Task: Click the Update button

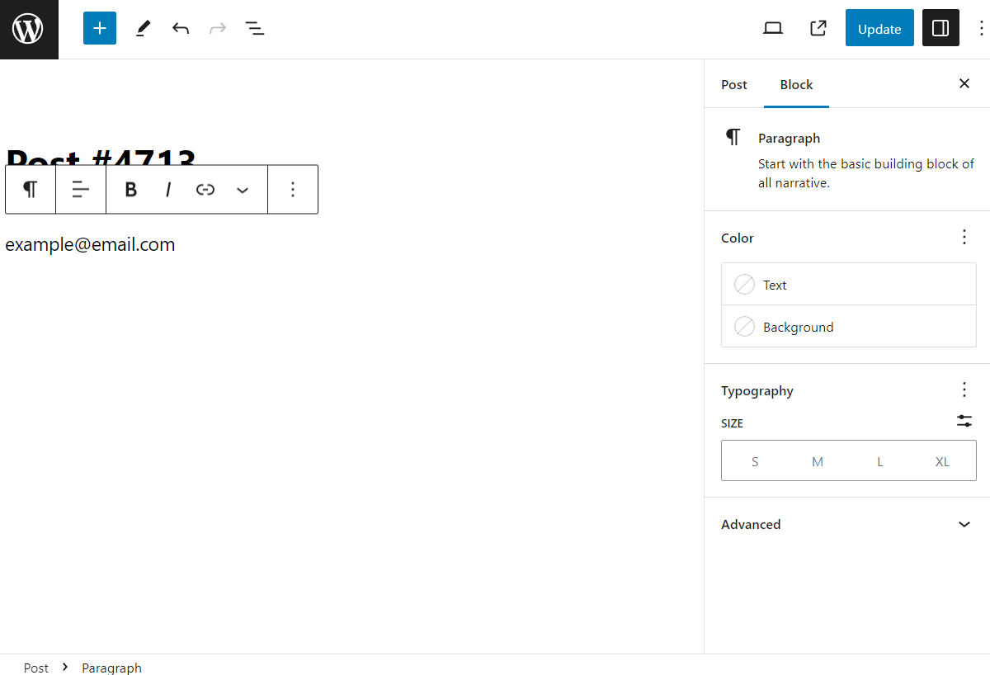Action: (879, 27)
